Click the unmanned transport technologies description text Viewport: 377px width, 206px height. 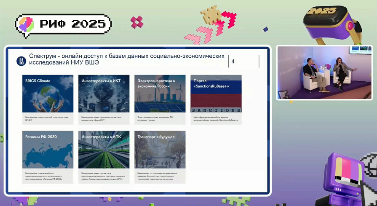[x=160, y=176]
